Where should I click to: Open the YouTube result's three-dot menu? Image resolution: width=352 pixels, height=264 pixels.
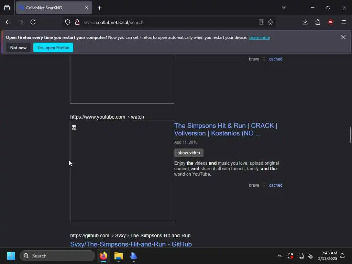[264, 185]
